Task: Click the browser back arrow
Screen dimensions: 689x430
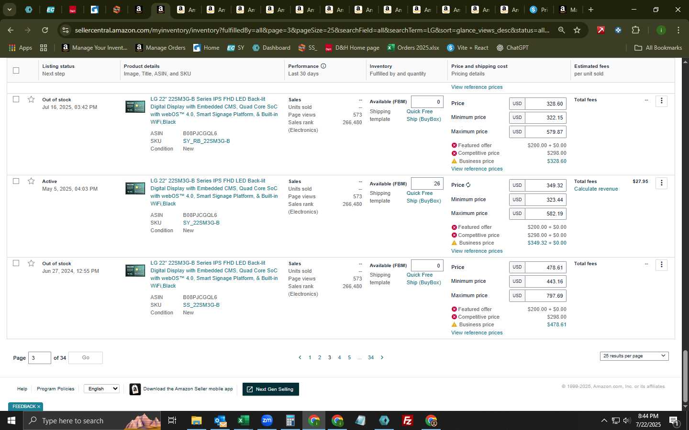Action: [x=11, y=30]
